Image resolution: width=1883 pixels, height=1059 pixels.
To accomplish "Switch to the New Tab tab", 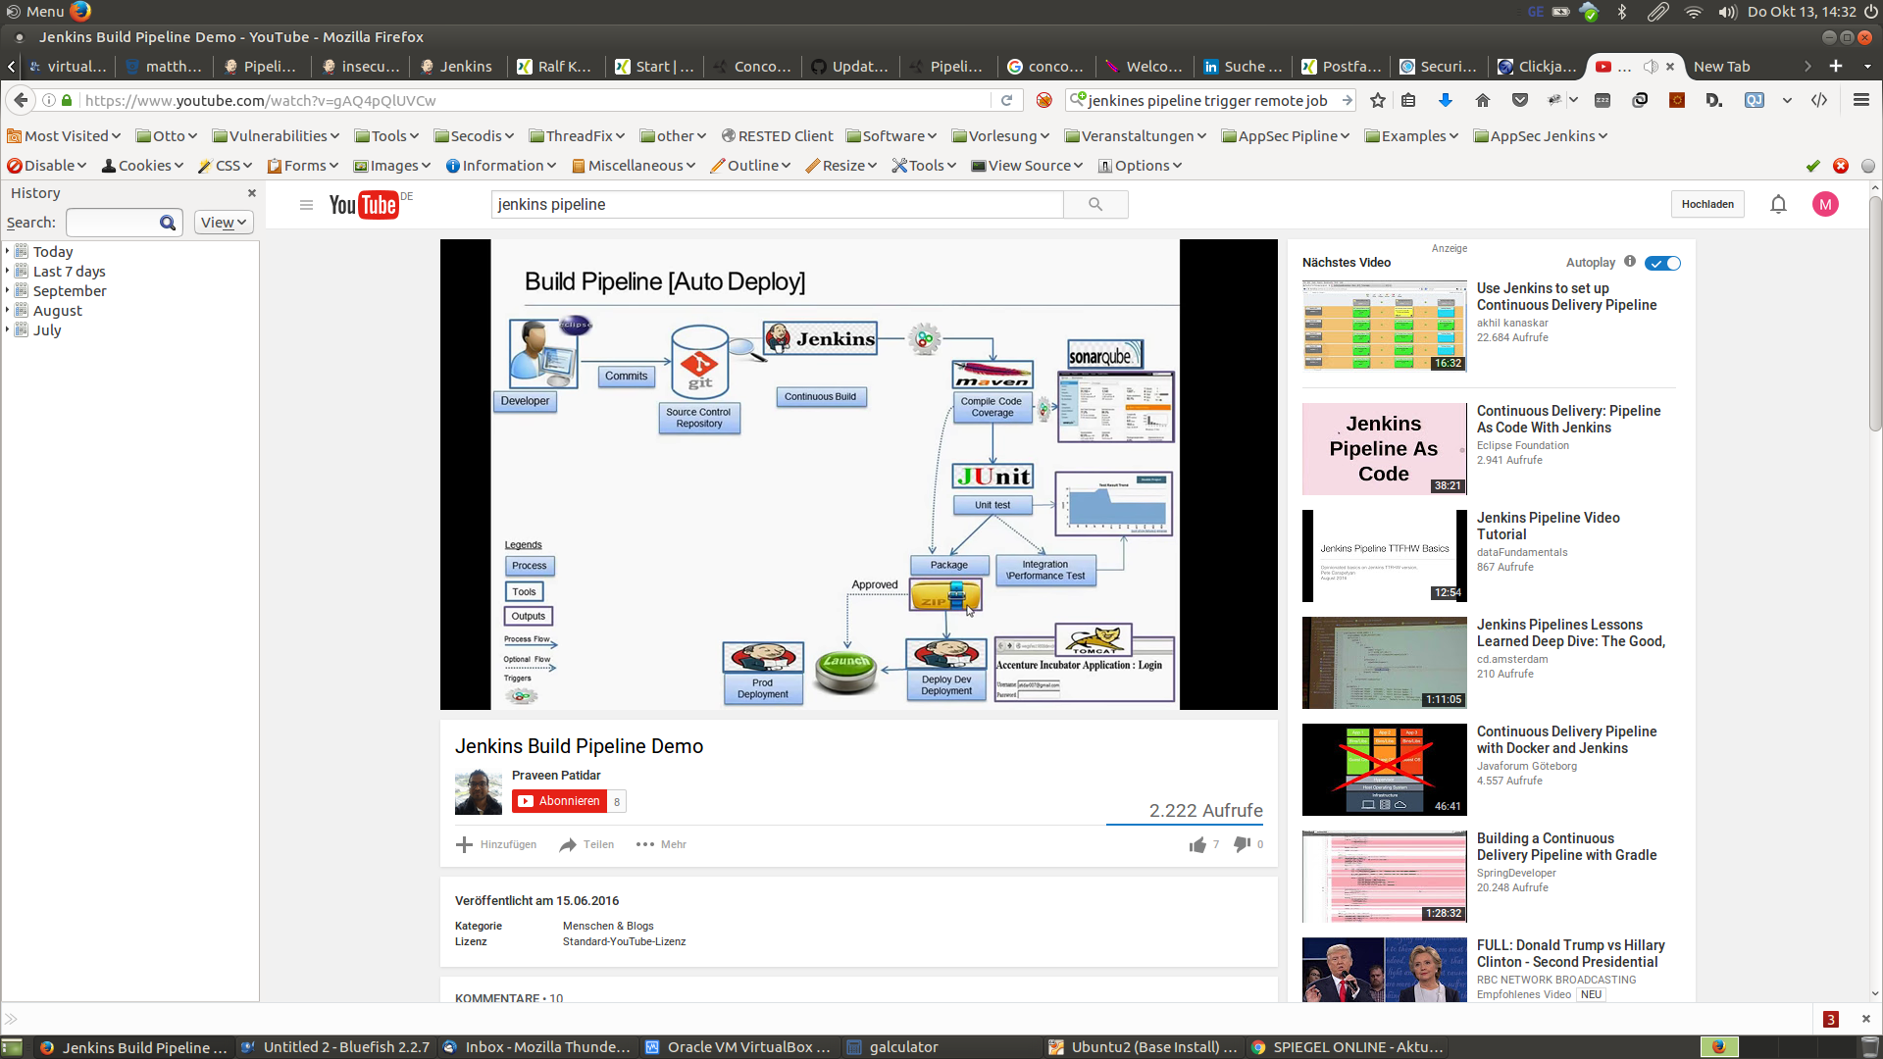I will (1722, 67).
